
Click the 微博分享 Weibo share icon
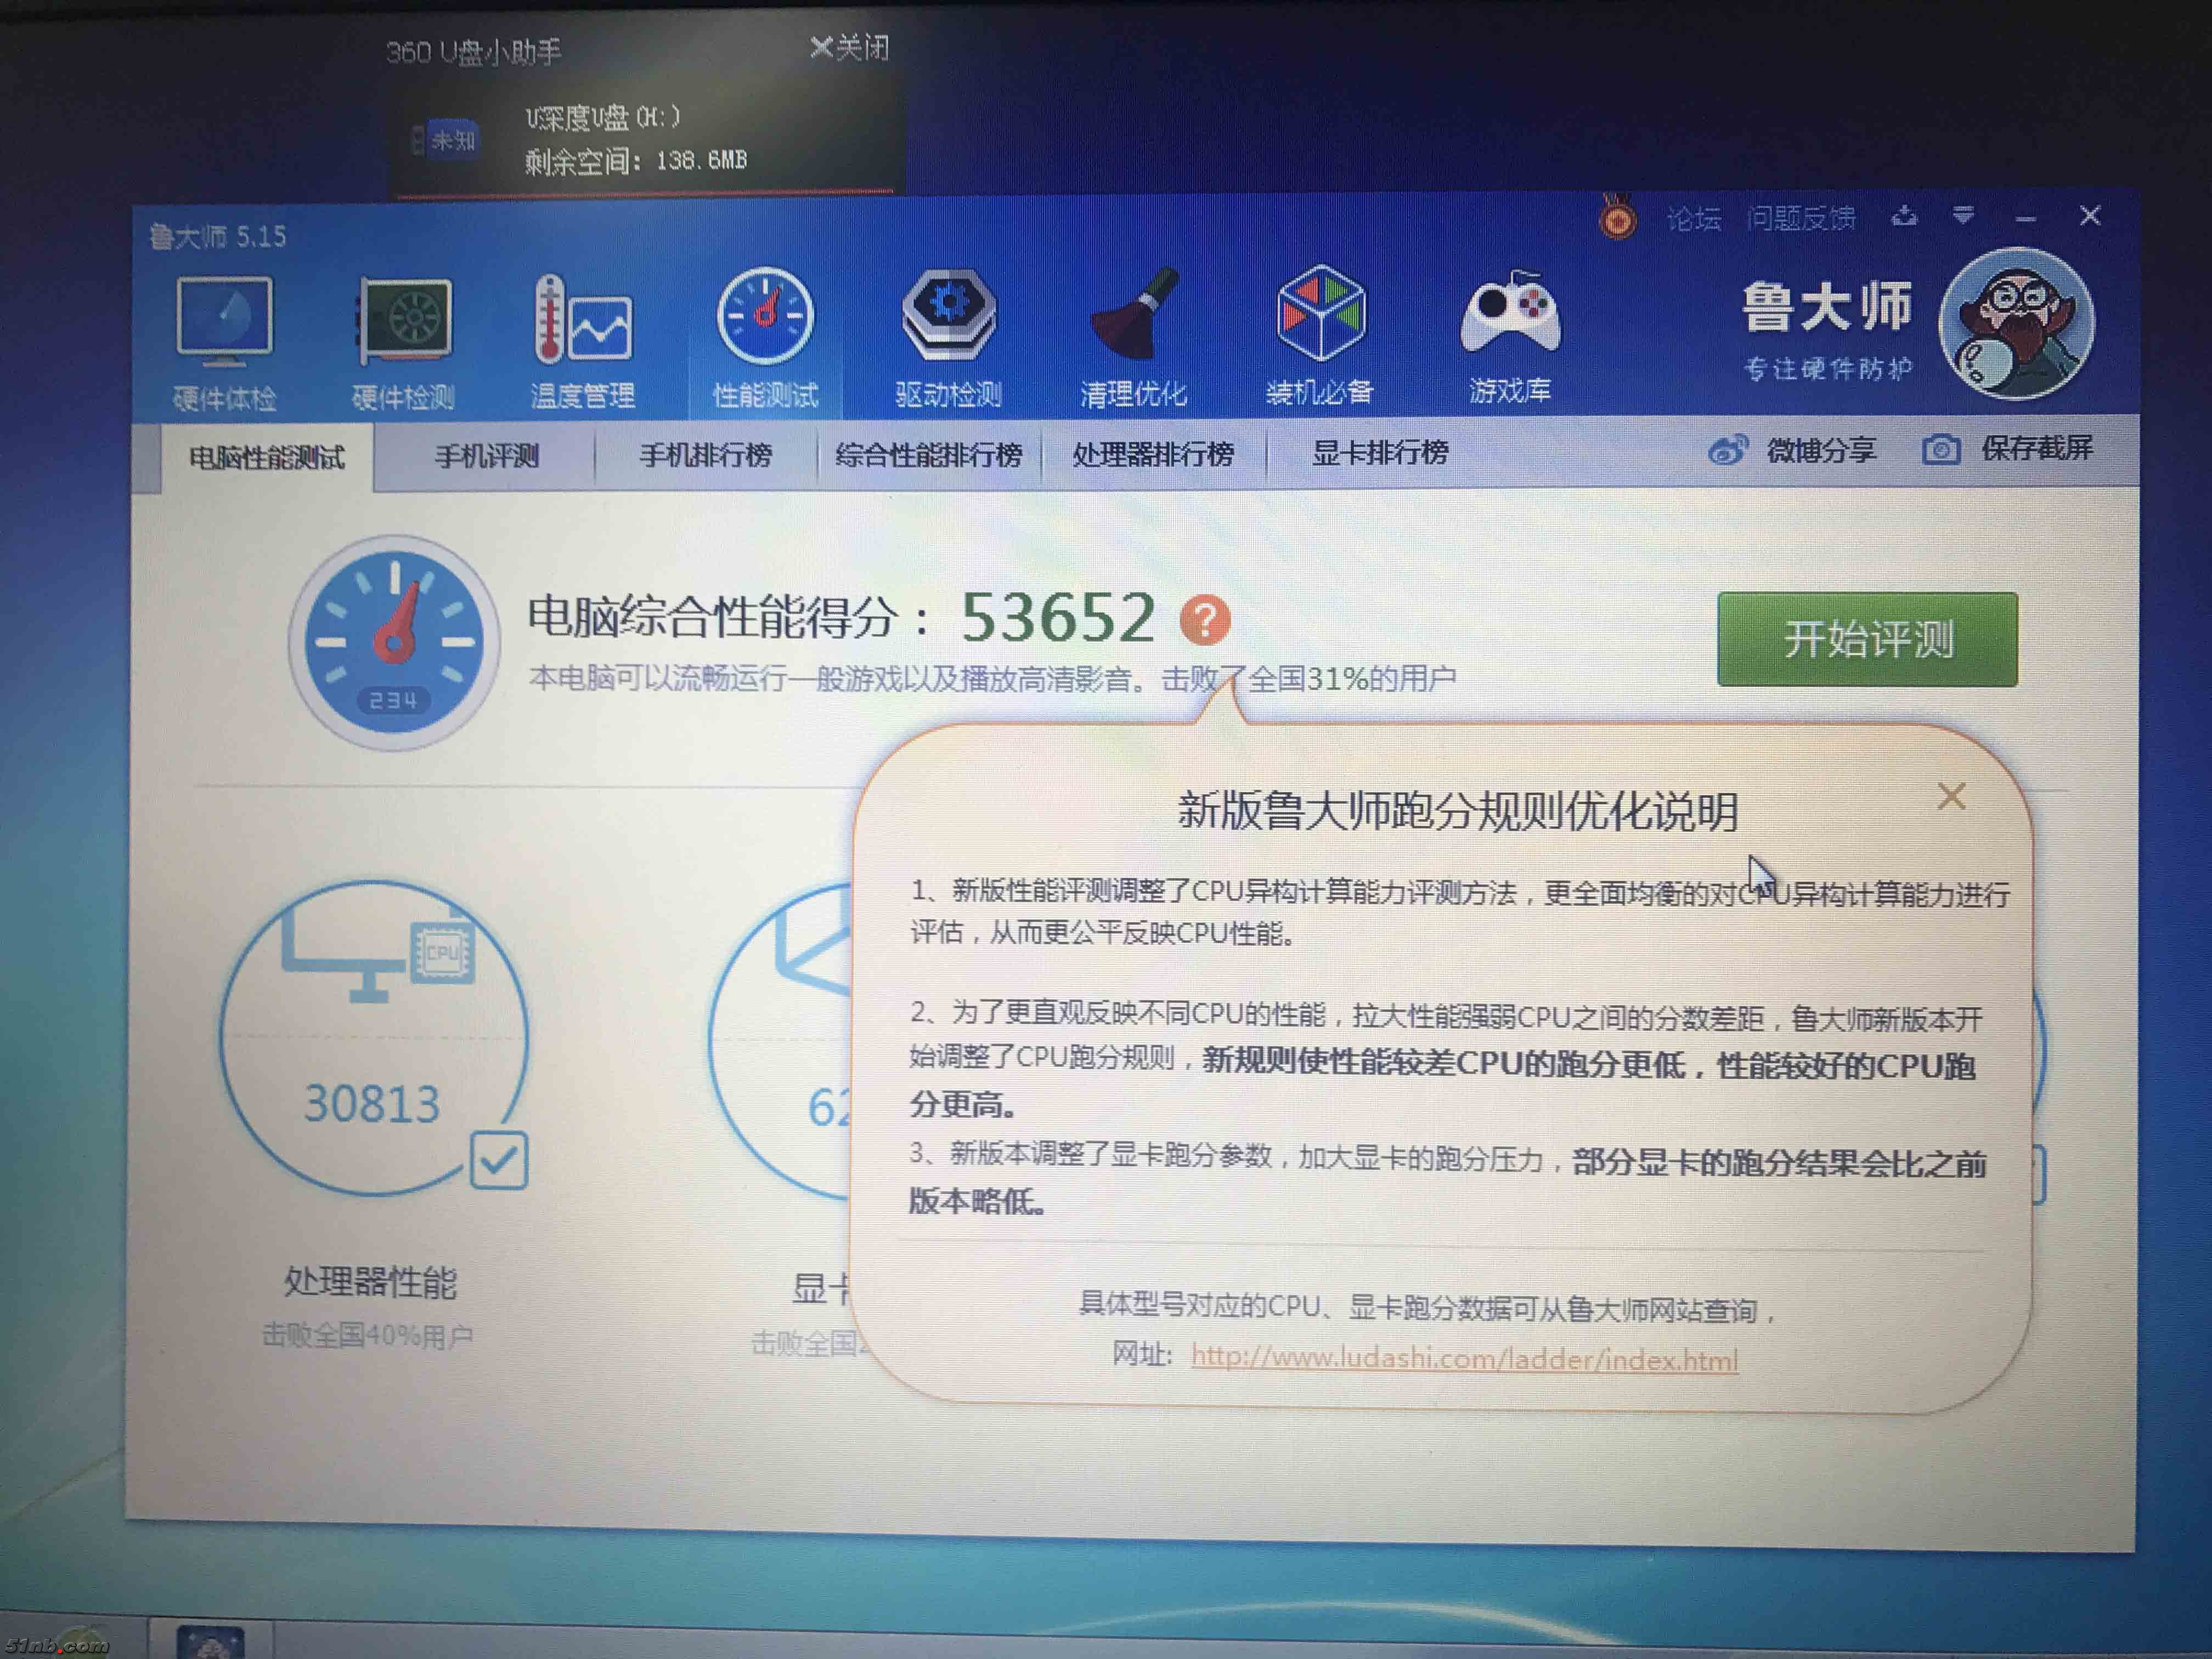pyautogui.click(x=1727, y=450)
